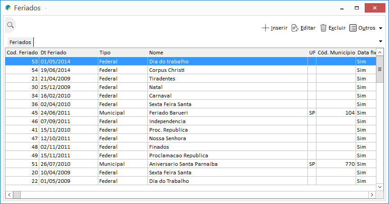Click the Feriados app logo icon
Screen dimensions: 389x204
(8, 8)
